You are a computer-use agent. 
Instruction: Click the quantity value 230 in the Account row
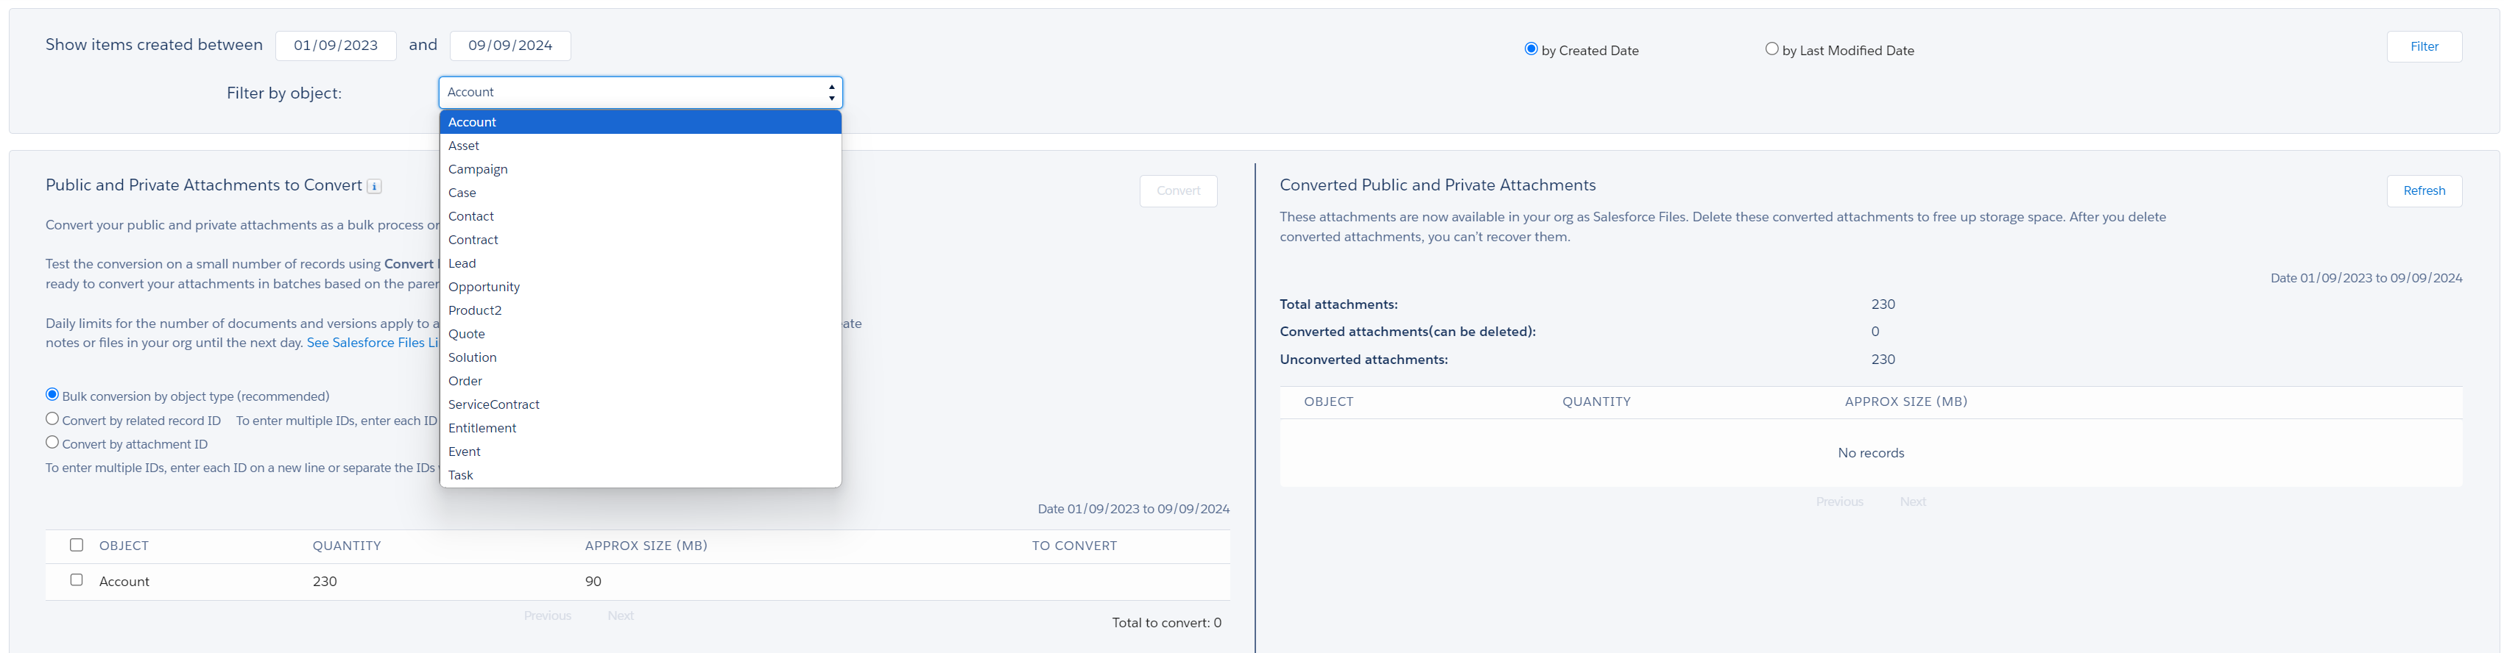pyautogui.click(x=325, y=581)
